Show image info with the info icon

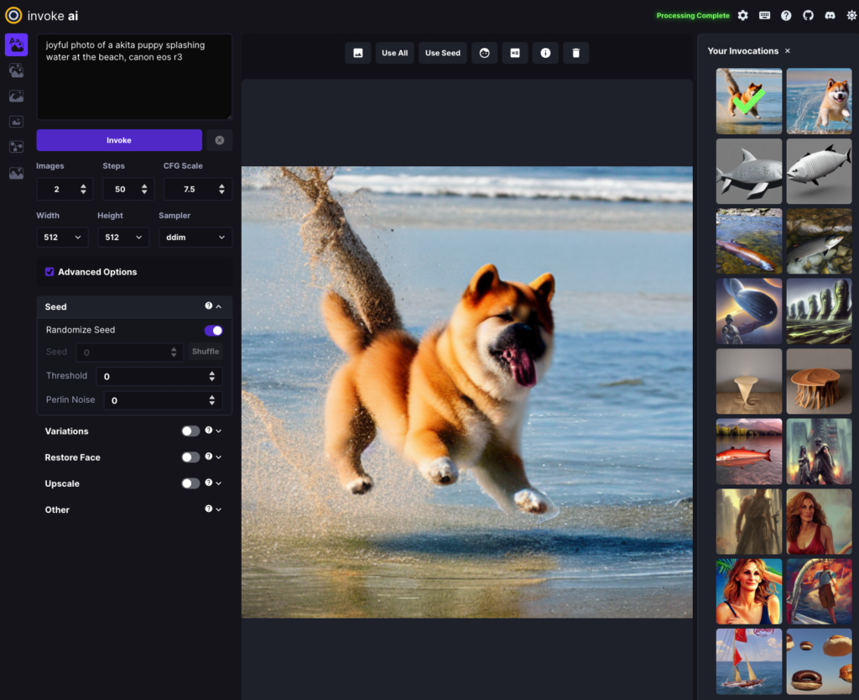point(545,53)
